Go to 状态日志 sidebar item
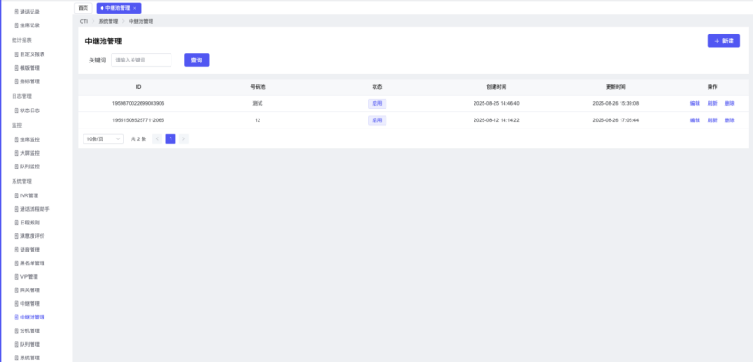The height and width of the screenshot is (362, 753). (x=30, y=110)
